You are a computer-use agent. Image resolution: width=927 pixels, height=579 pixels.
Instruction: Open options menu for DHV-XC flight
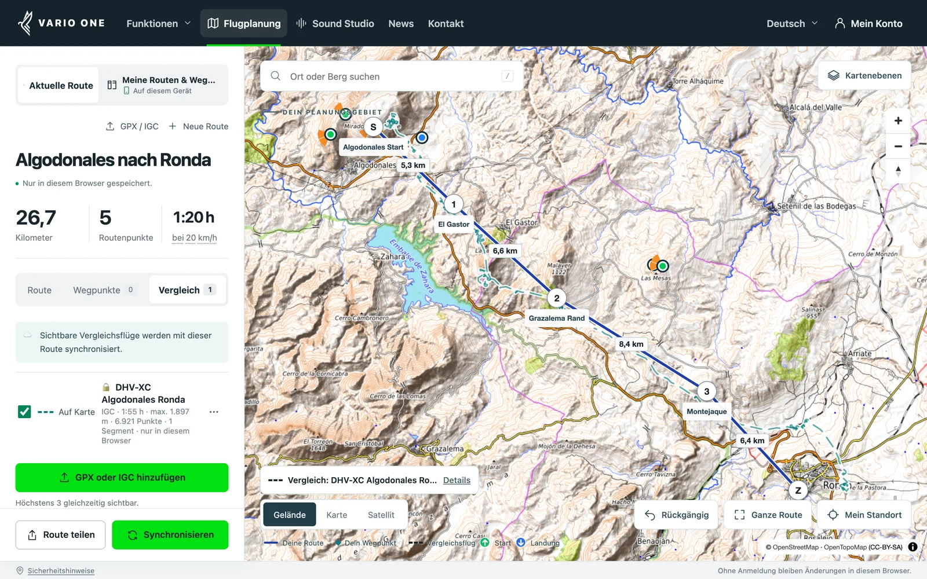tap(214, 412)
